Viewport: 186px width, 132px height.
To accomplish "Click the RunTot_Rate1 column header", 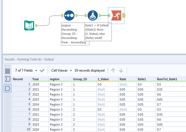I will tap(167, 79).
